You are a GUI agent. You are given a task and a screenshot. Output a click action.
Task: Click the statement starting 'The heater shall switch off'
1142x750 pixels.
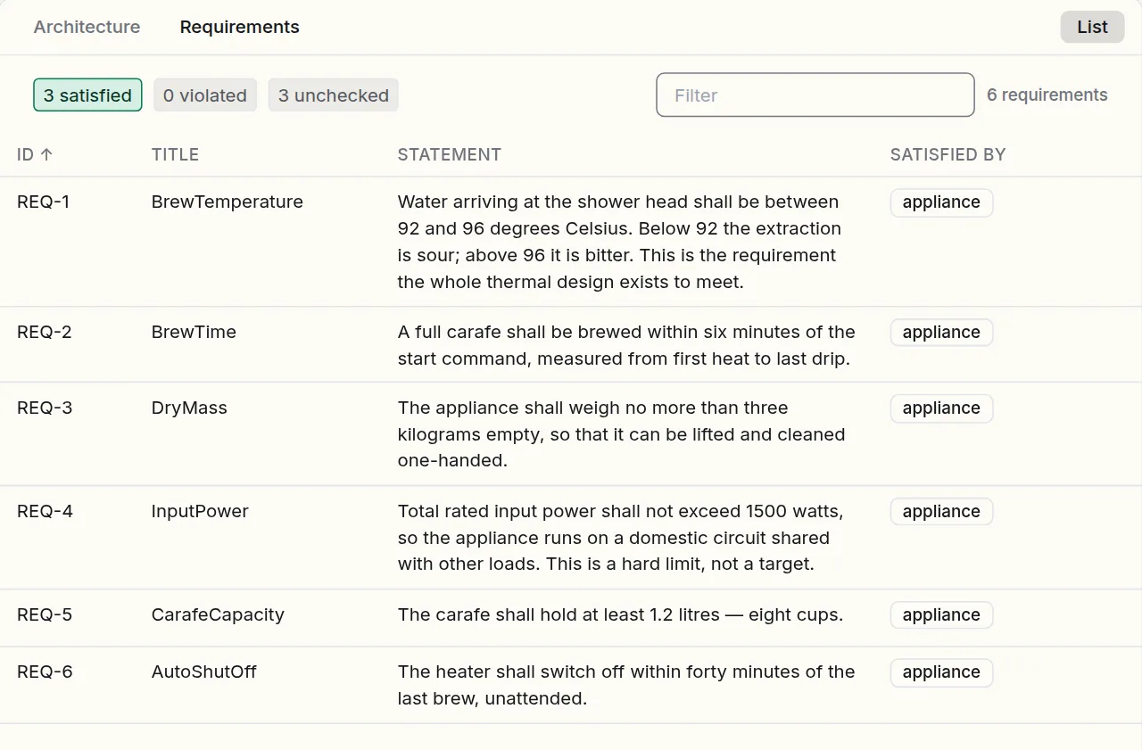626,685
